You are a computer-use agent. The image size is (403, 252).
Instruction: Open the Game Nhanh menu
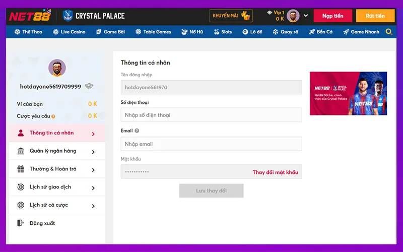(361, 32)
